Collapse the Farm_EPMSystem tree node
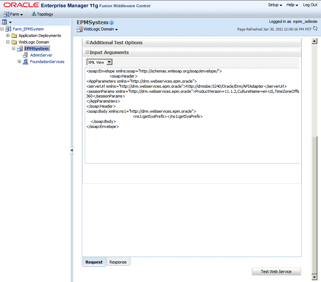Screen dimensions: 321x282 2,29
